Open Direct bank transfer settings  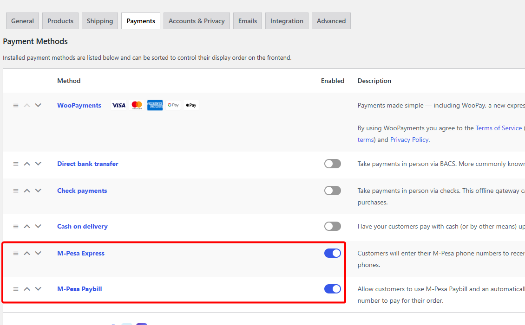coord(88,164)
